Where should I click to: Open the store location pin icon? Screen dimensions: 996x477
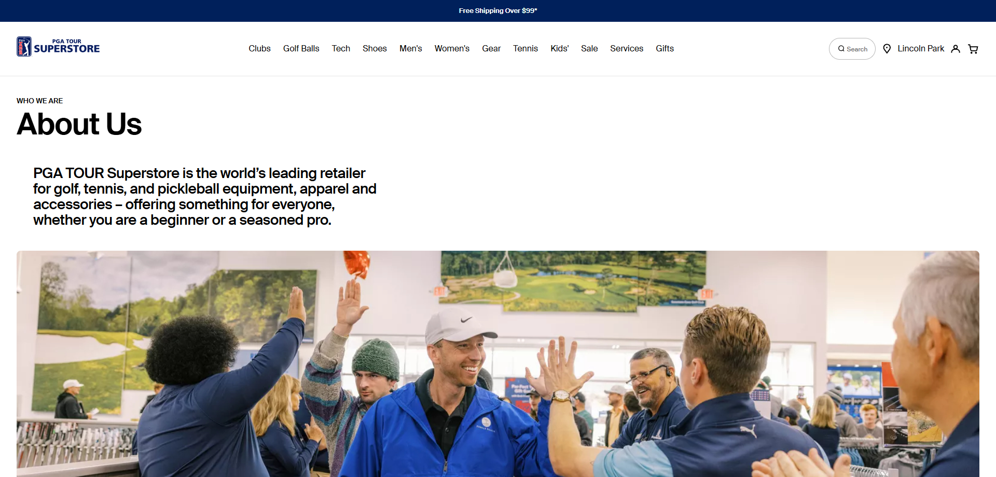click(887, 48)
